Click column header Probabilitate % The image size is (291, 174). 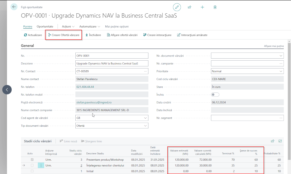(272, 153)
